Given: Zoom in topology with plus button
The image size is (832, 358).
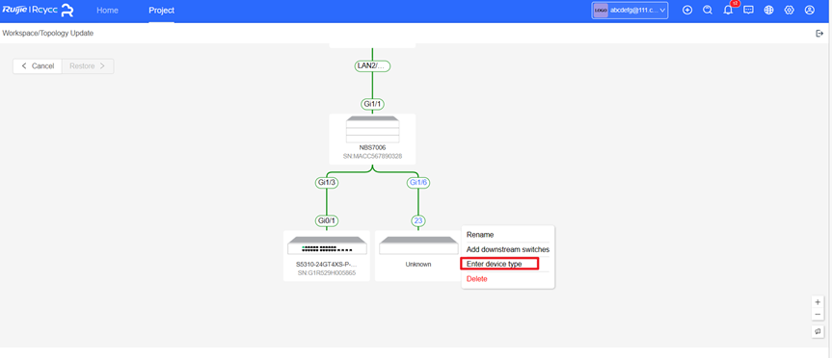Looking at the screenshot, I should tap(818, 302).
